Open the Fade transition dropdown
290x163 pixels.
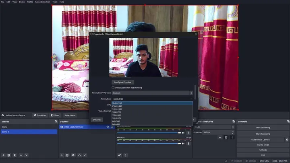[x=213, y=127]
